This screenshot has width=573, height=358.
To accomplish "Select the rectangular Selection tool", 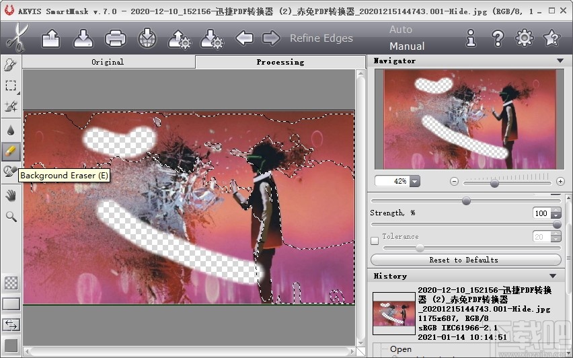I will pos(11,85).
